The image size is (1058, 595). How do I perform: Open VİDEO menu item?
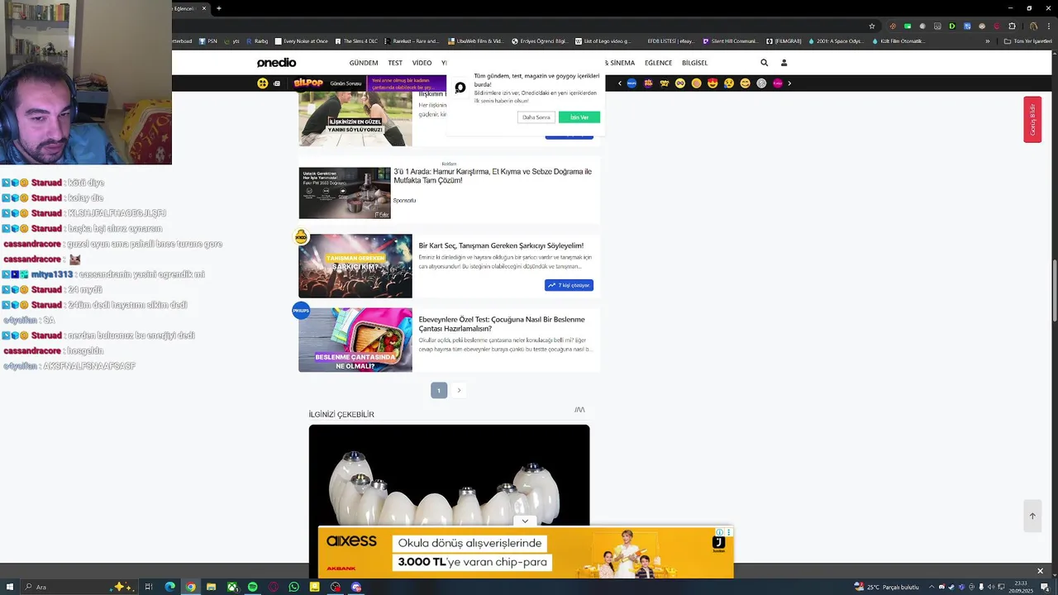pyautogui.click(x=422, y=63)
